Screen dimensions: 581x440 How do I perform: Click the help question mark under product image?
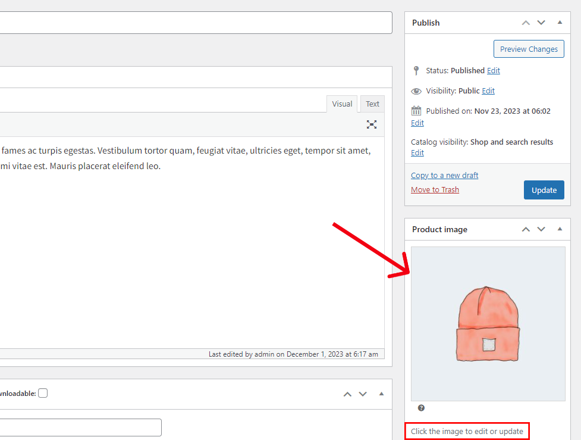click(421, 408)
